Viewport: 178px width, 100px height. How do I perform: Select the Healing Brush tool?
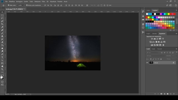point(2,30)
